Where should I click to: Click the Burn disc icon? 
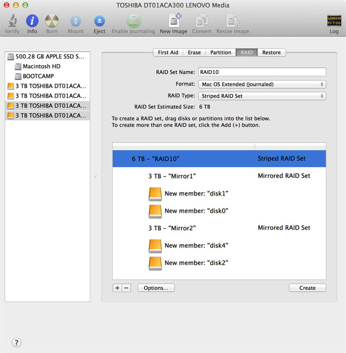[x=52, y=22]
